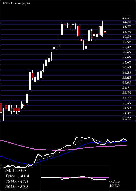
Task: Click the 30.71 price axis label
Action: click(x=127, y=118)
